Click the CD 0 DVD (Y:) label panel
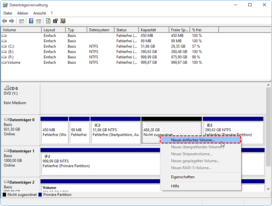 coord(21,99)
